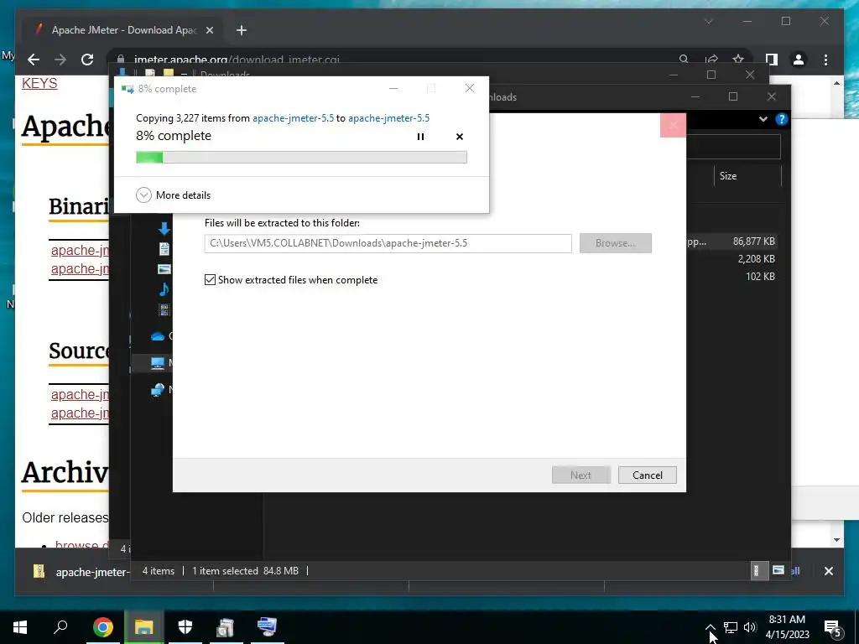
Task: Open apache-jmeter item in downloads bar
Action: click(x=82, y=572)
